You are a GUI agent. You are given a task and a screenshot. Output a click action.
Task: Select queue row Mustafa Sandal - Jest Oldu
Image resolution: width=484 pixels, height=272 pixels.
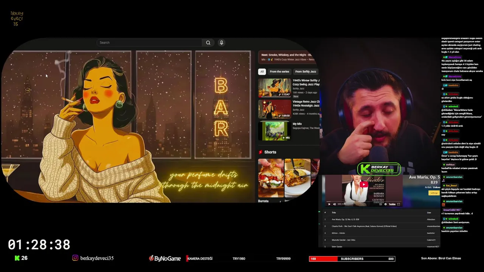coord(381,240)
